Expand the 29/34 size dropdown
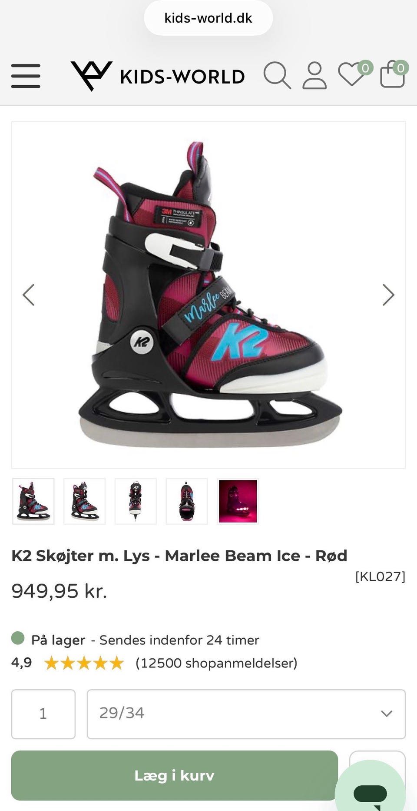The image size is (417, 811). tap(246, 714)
